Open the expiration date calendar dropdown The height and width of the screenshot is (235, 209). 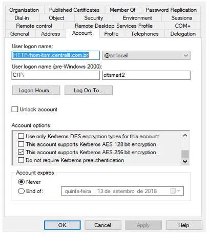[x=175, y=191]
